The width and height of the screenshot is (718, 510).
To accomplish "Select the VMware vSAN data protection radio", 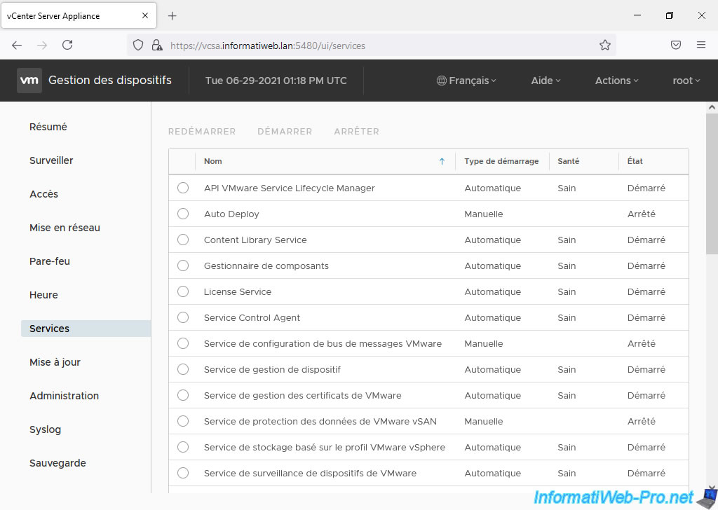I will tap(183, 421).
